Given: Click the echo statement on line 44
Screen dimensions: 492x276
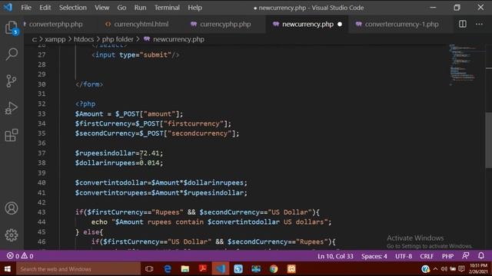Looking at the screenshot, I should click(211, 222).
